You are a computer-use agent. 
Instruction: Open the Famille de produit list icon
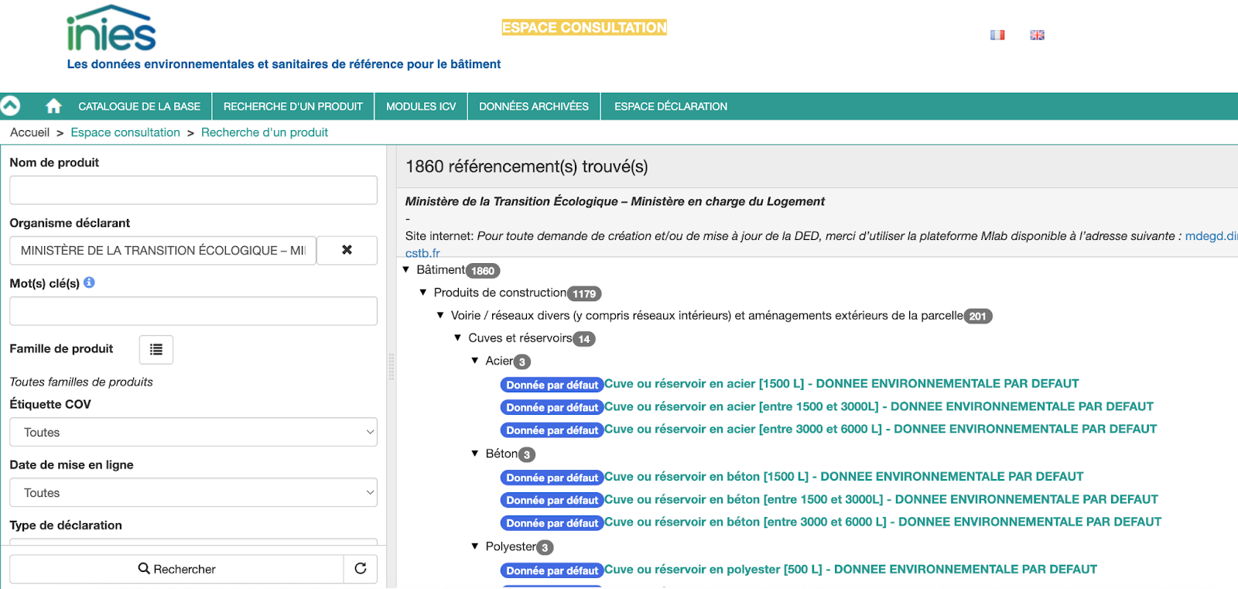click(x=156, y=349)
